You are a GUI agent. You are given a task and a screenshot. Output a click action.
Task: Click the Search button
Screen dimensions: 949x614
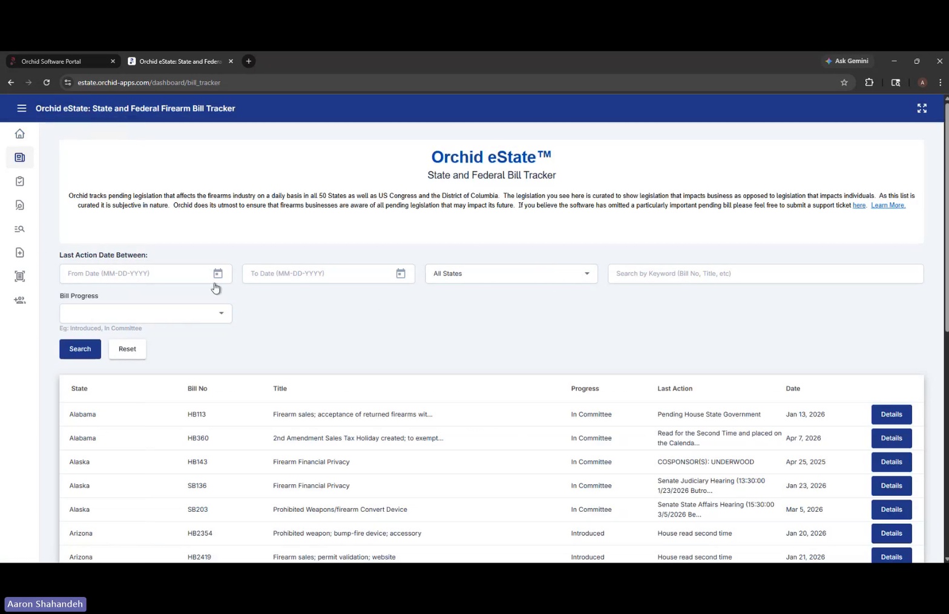[80, 349]
